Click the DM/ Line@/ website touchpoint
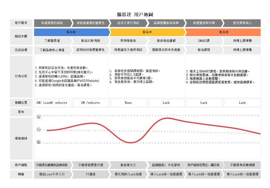Viewport: 270px width, 188px height. (x=52, y=103)
